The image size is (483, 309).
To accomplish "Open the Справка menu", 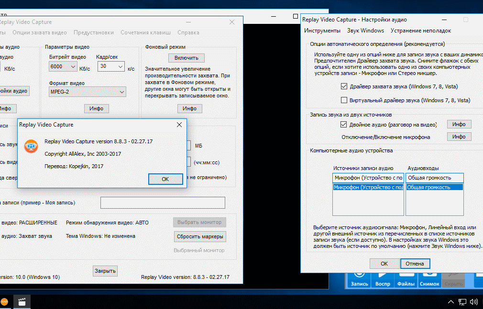I will coord(188,32).
